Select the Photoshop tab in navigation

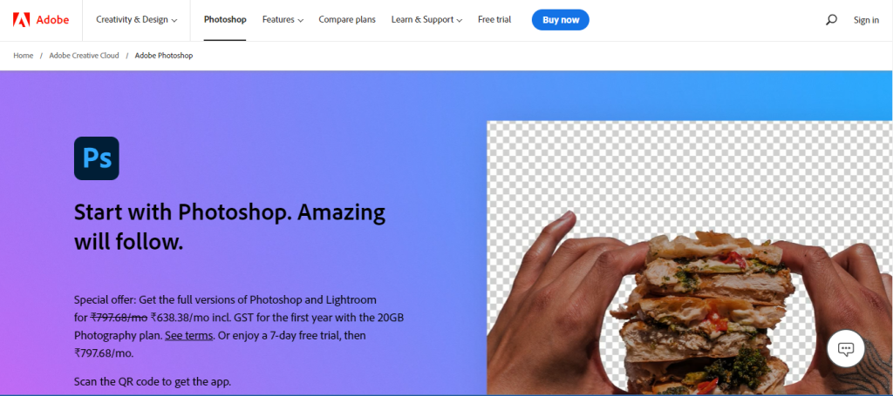[x=225, y=20]
